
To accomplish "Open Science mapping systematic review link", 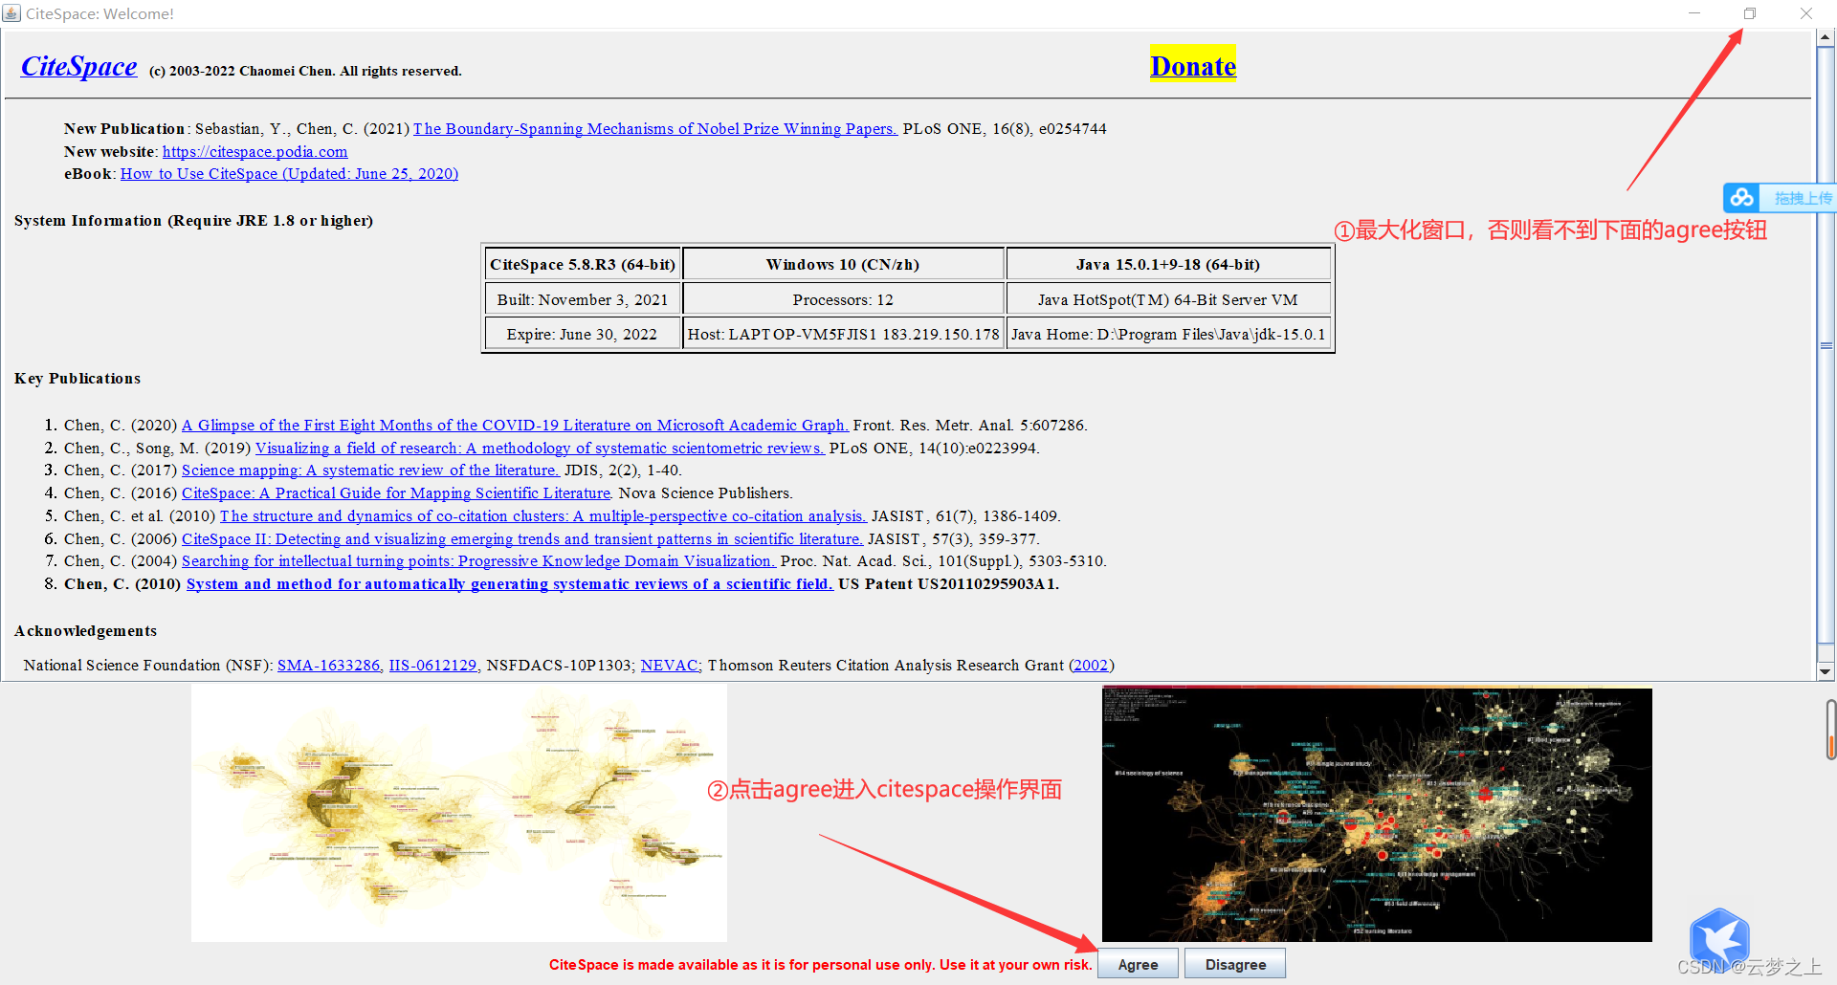I will click(370, 470).
